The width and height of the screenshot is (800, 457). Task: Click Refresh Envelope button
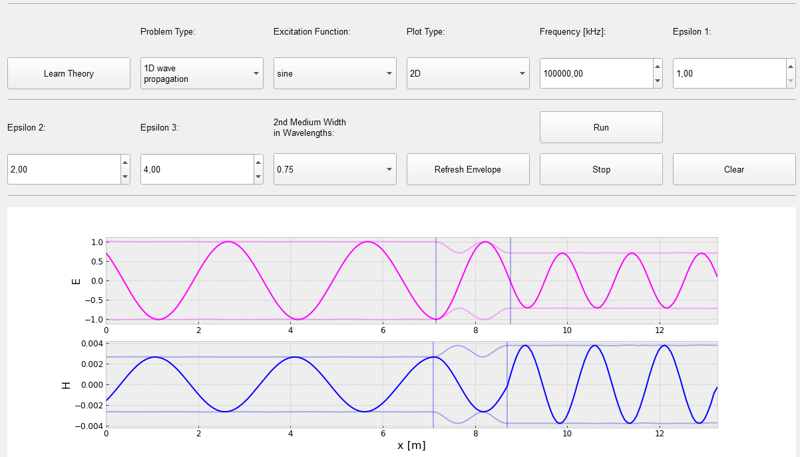(x=468, y=169)
